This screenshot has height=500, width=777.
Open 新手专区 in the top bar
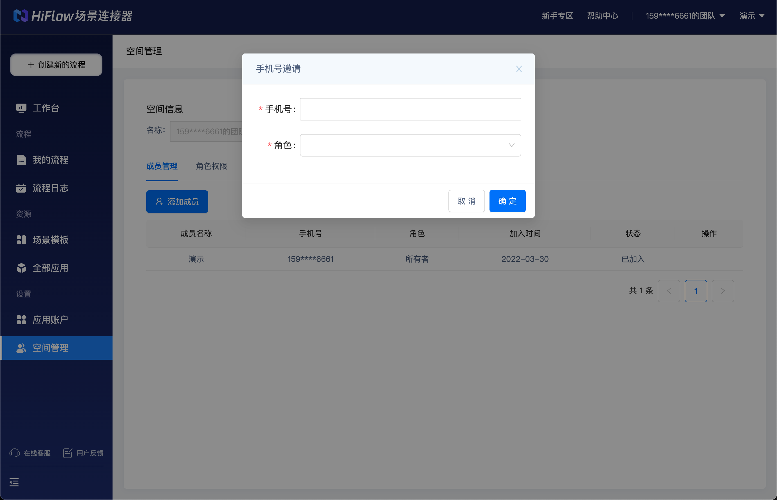[x=557, y=15]
